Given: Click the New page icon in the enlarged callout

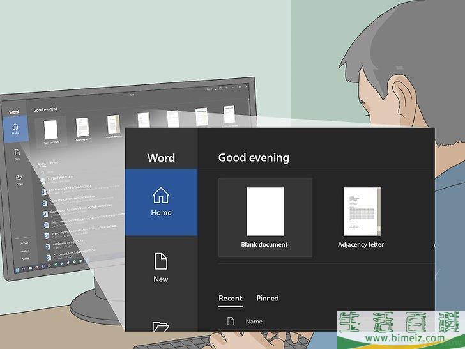Looking at the screenshot, I should click(x=161, y=261).
